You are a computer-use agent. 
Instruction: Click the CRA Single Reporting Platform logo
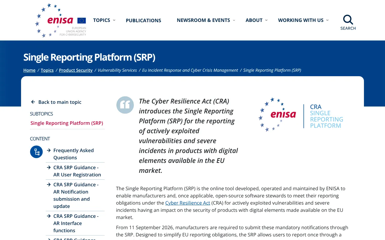301,115
